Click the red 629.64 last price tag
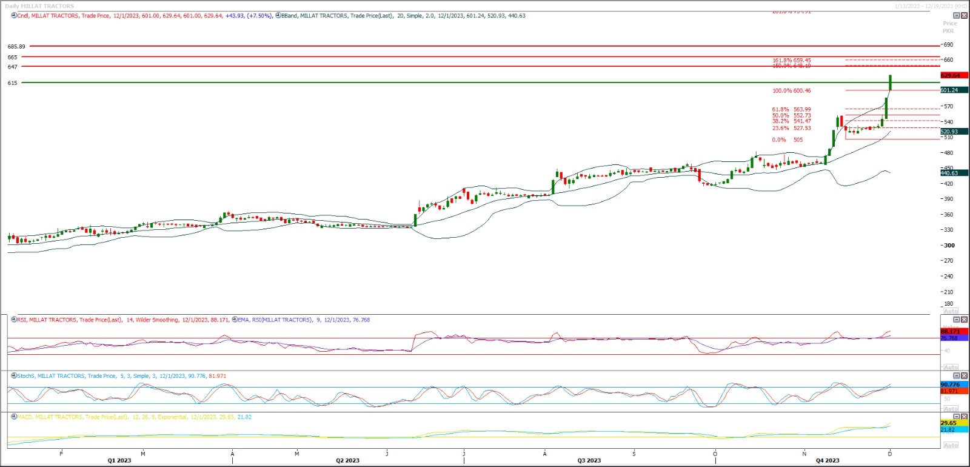Viewport: 970px width, 467px height. pyautogui.click(x=951, y=75)
